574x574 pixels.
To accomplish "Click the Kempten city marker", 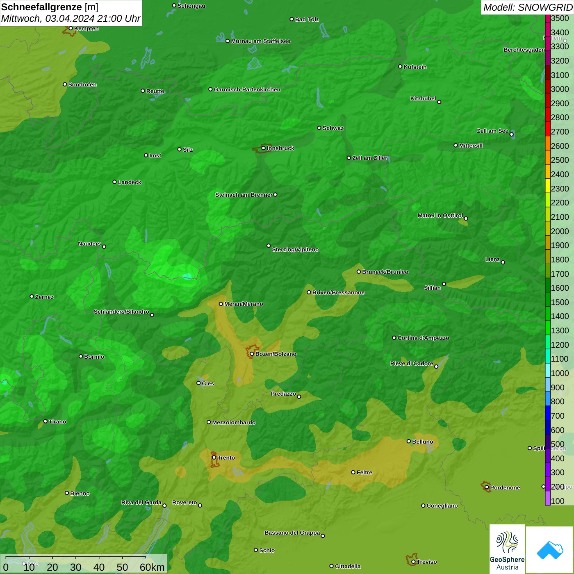I will (x=71, y=28).
